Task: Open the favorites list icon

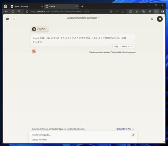Action: click(137, 12)
